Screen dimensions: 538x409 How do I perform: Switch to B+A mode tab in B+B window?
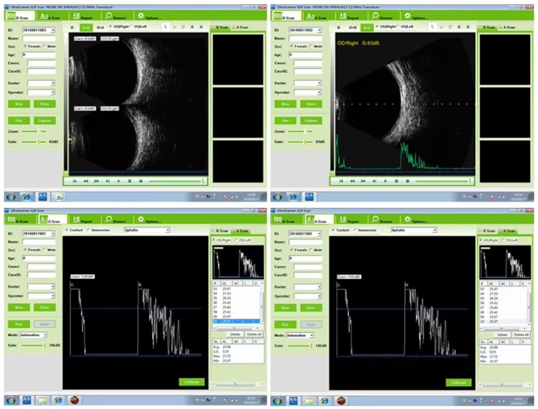coord(100,28)
